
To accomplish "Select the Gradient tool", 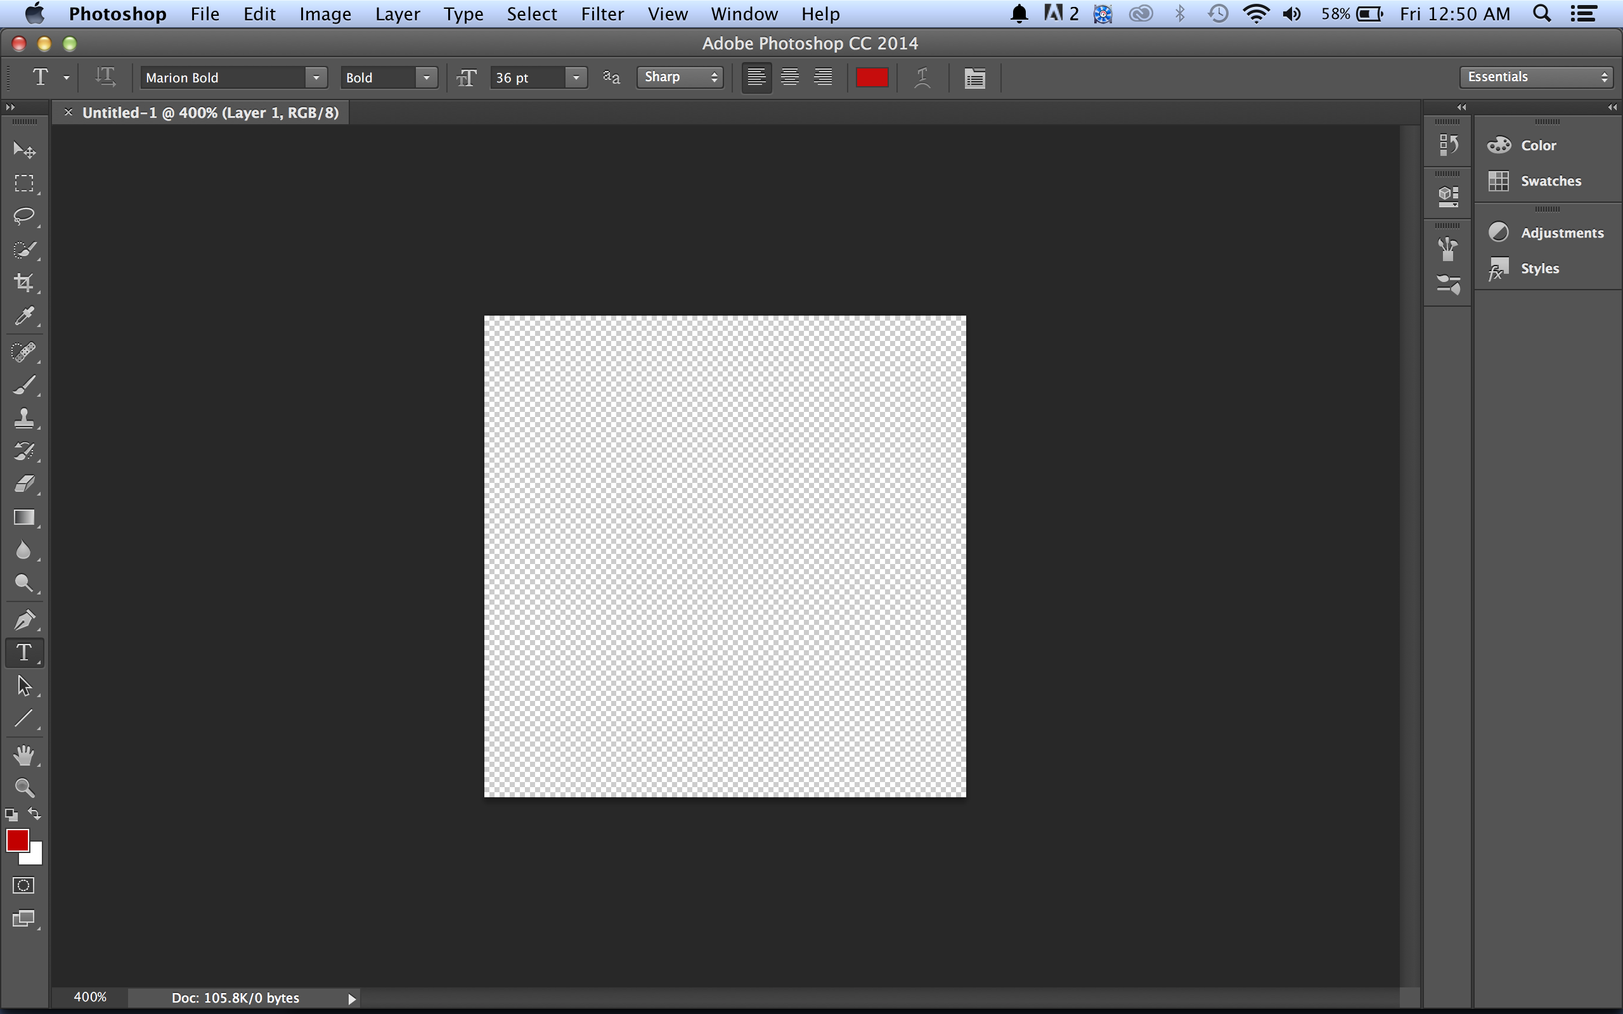I will 24,517.
